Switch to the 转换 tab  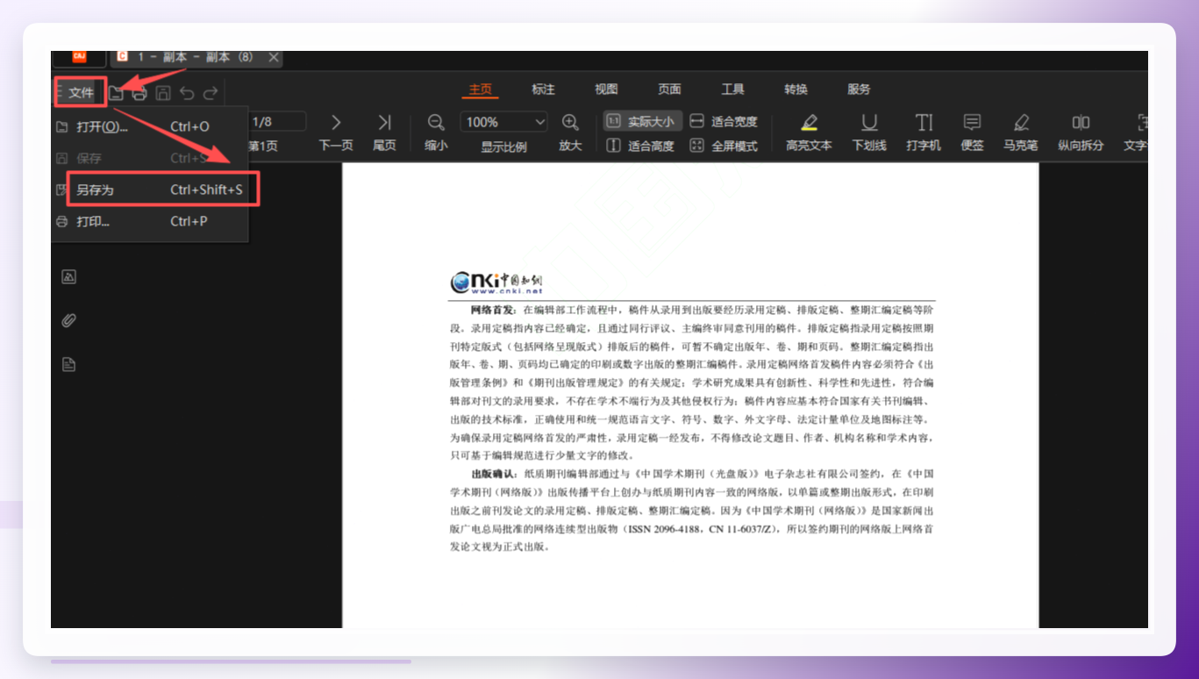pos(796,89)
